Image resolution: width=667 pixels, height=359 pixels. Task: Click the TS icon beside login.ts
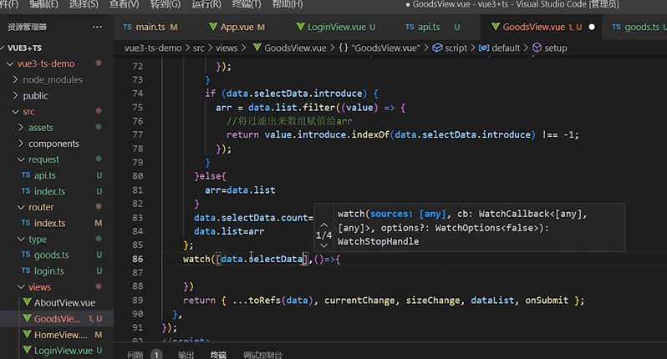pyautogui.click(x=26, y=271)
